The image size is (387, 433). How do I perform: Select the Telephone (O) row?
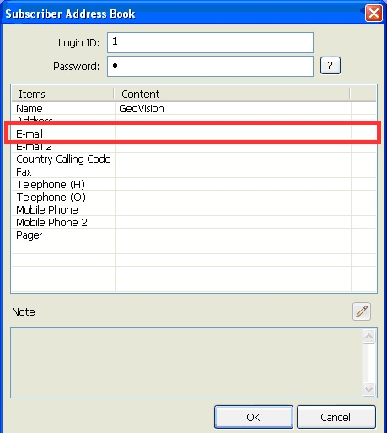[x=194, y=197]
